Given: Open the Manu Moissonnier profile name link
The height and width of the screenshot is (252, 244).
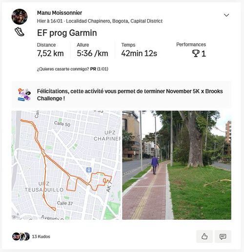Looking at the screenshot, I should 60,13.
